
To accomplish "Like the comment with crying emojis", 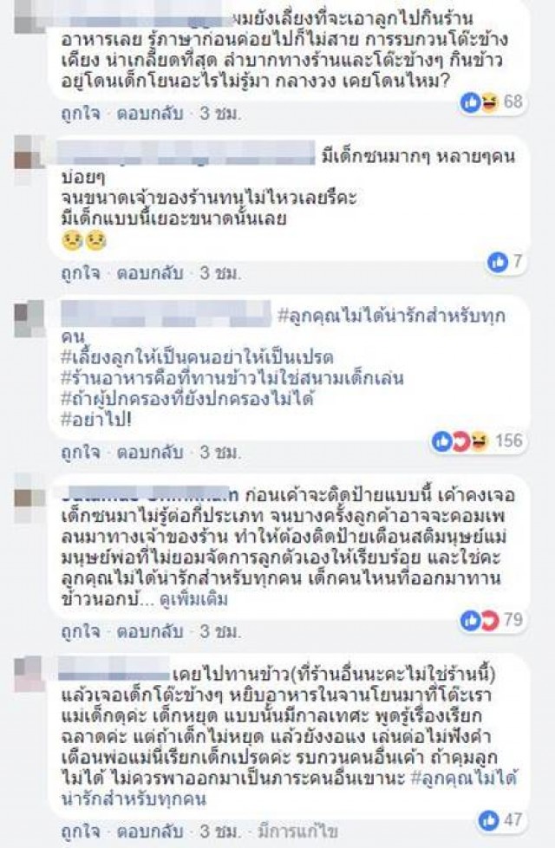I will (81, 273).
